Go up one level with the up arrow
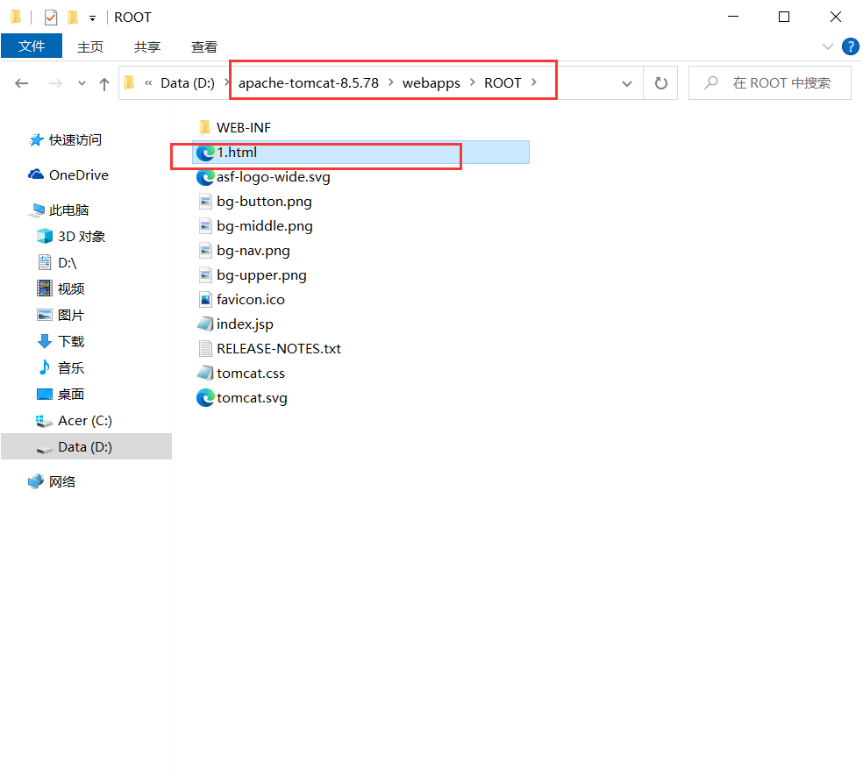The width and height of the screenshot is (863, 776). coord(104,83)
